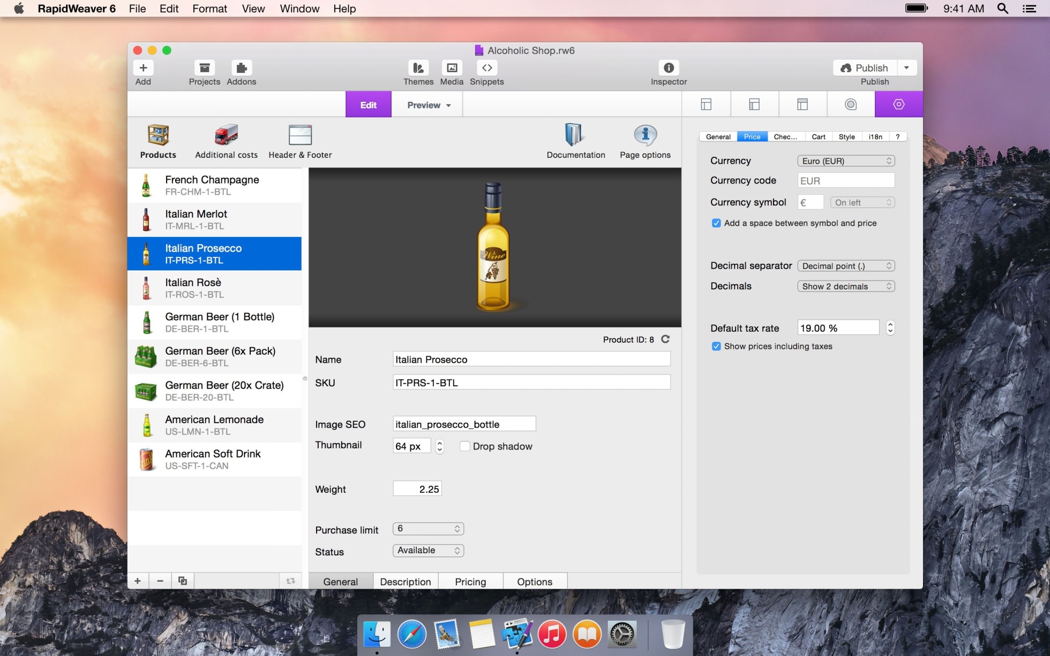
Task: Click the Name input field
Action: (531, 359)
